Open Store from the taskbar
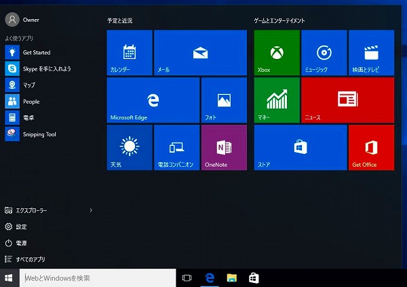This screenshot has width=407, height=287. tap(254, 278)
